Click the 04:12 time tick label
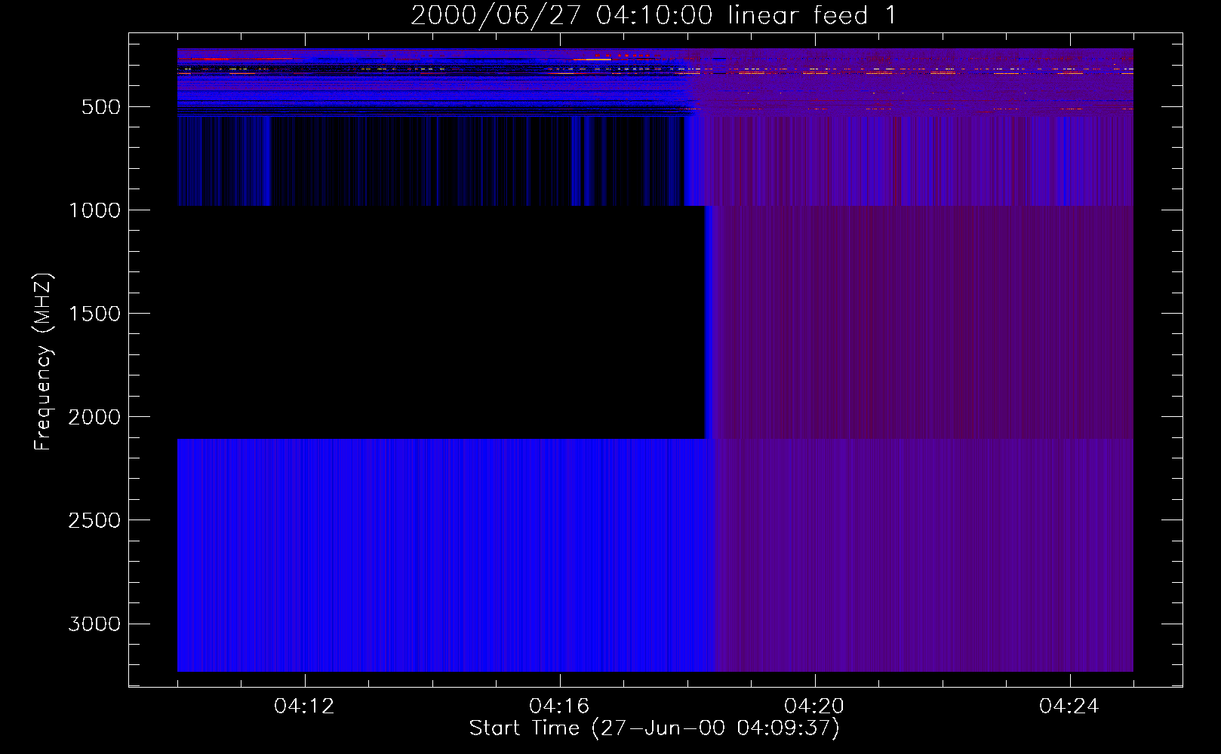 pyautogui.click(x=305, y=706)
